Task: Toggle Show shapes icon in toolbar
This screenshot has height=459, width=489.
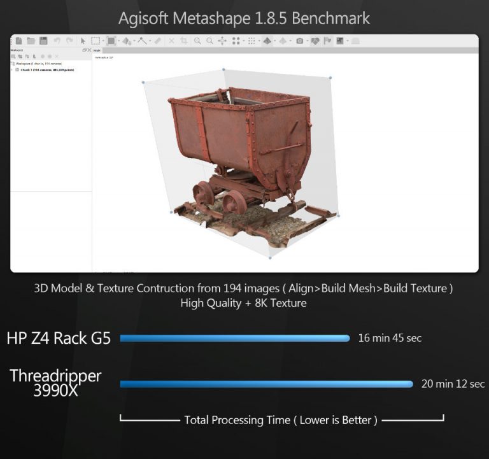Action: (x=315, y=41)
